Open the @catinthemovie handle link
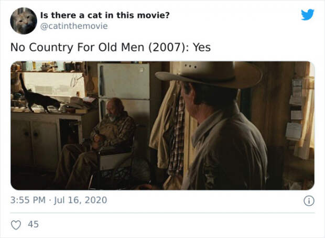Screen dimensions: 325x238 click(x=74, y=26)
